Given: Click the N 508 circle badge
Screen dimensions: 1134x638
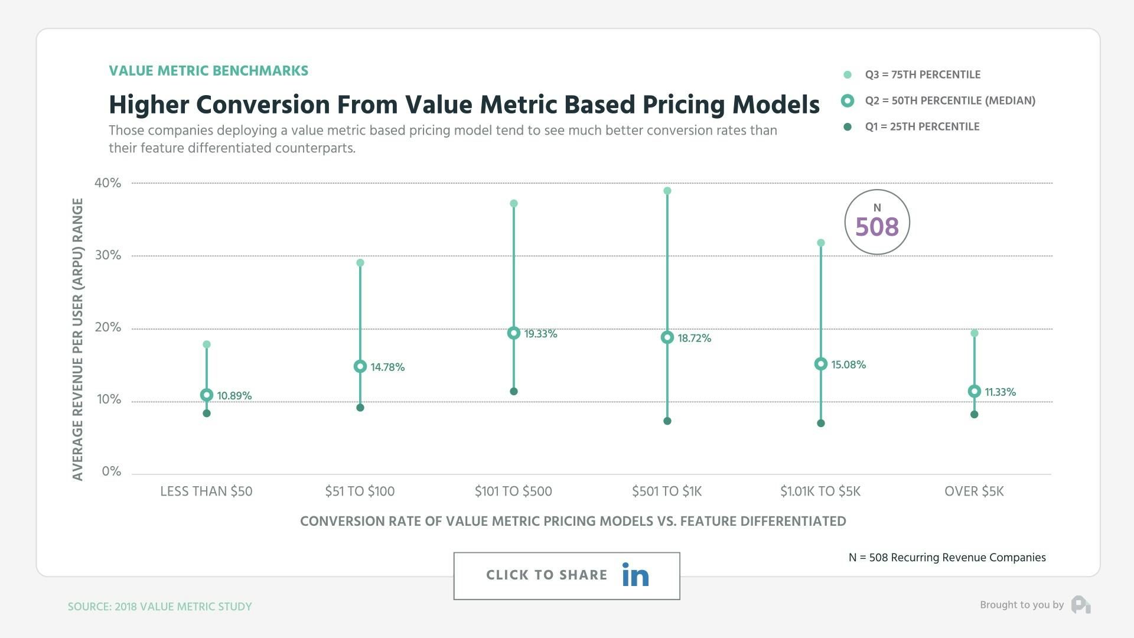Looking at the screenshot, I should click(877, 222).
